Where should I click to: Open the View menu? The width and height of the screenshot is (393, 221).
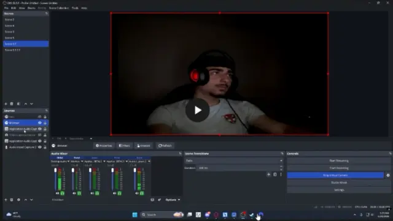pos(22,8)
